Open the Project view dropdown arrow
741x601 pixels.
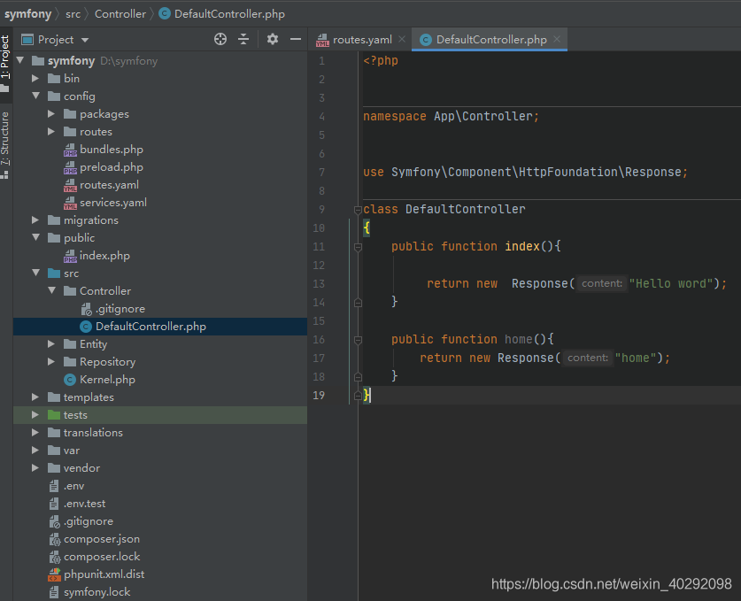point(85,39)
